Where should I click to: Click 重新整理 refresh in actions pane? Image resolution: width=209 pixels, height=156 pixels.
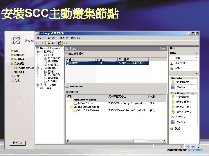(180, 63)
